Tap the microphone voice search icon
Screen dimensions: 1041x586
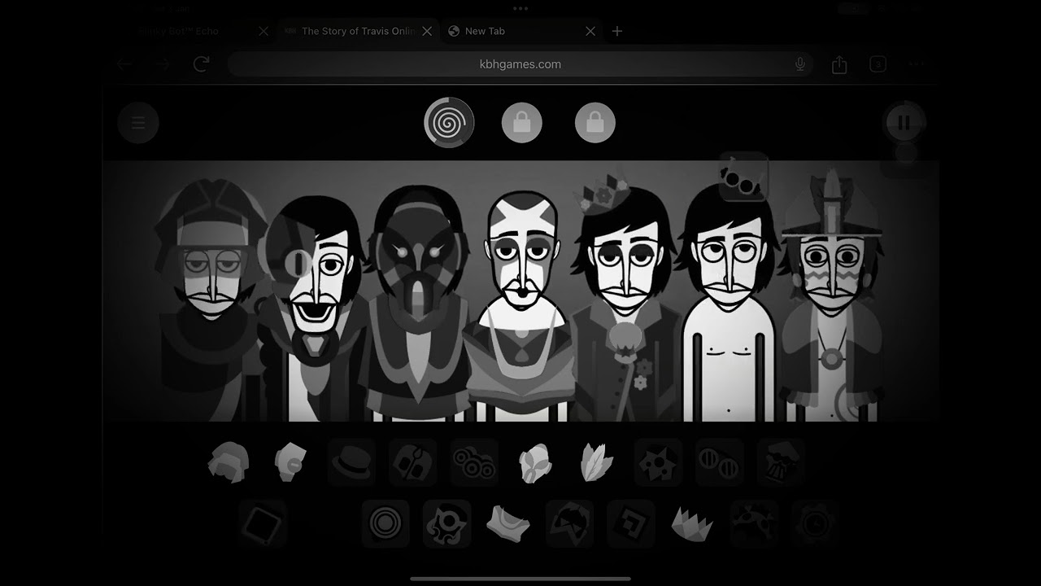pos(800,64)
